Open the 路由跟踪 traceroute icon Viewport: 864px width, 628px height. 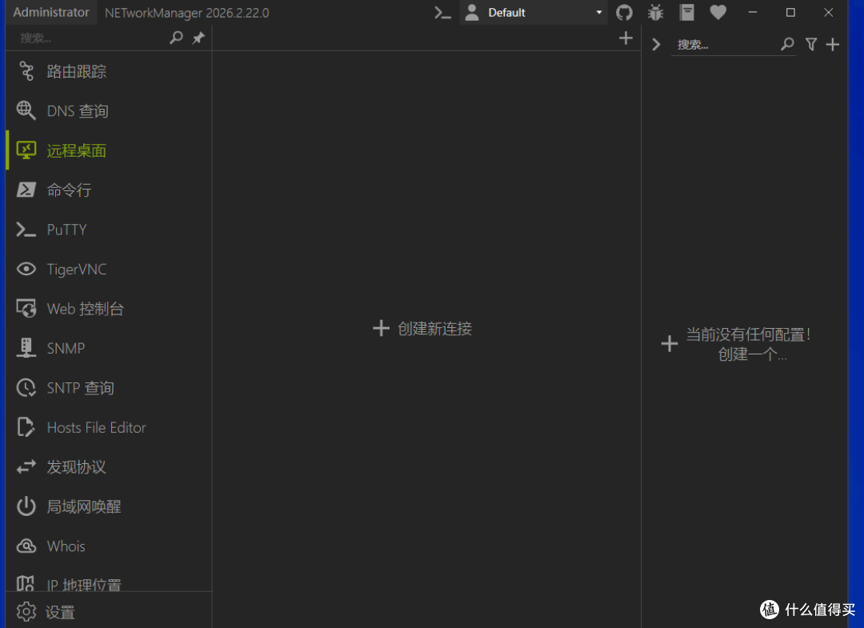point(26,71)
